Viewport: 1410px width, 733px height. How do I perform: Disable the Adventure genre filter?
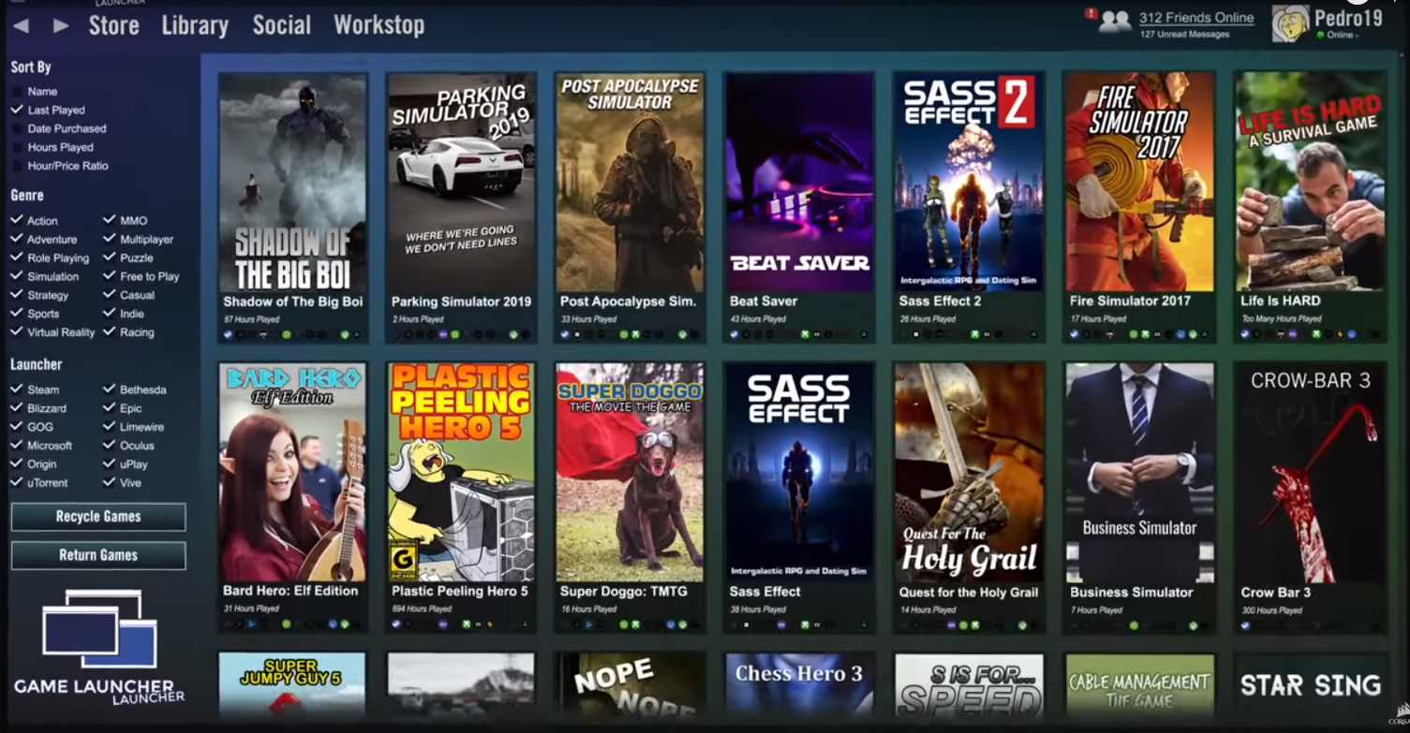[x=17, y=240]
